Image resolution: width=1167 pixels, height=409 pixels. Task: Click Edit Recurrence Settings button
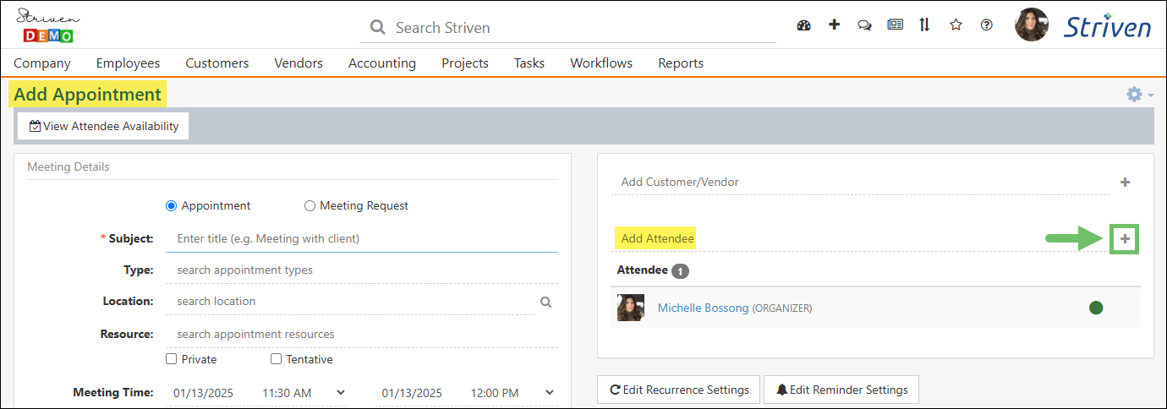coord(678,390)
